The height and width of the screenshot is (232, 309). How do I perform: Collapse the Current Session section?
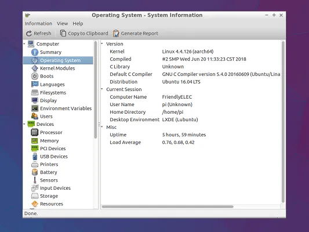pyautogui.click(x=102, y=89)
